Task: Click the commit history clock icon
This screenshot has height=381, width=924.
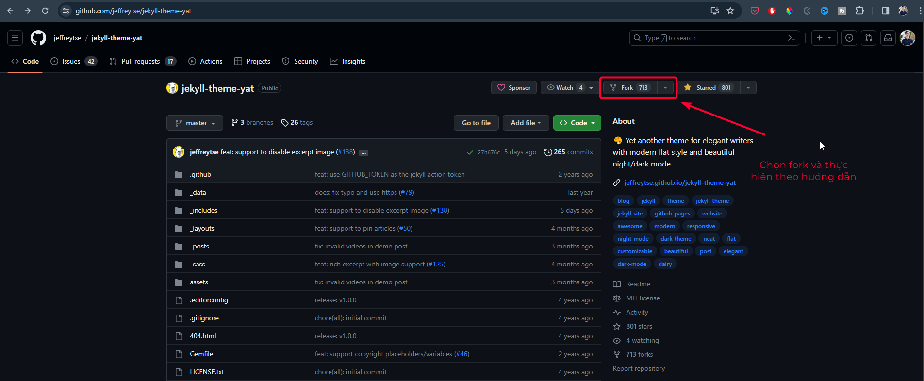Action: tap(548, 152)
